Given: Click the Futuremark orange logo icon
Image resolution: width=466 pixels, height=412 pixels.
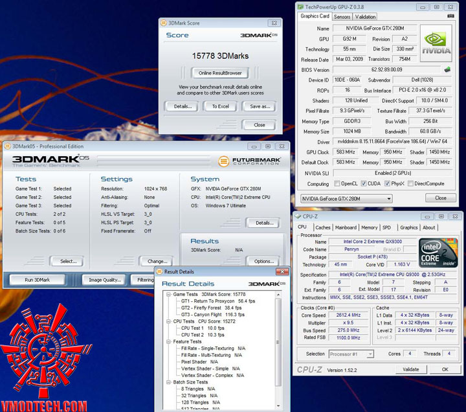Looking at the screenshot, I should tap(223, 161).
